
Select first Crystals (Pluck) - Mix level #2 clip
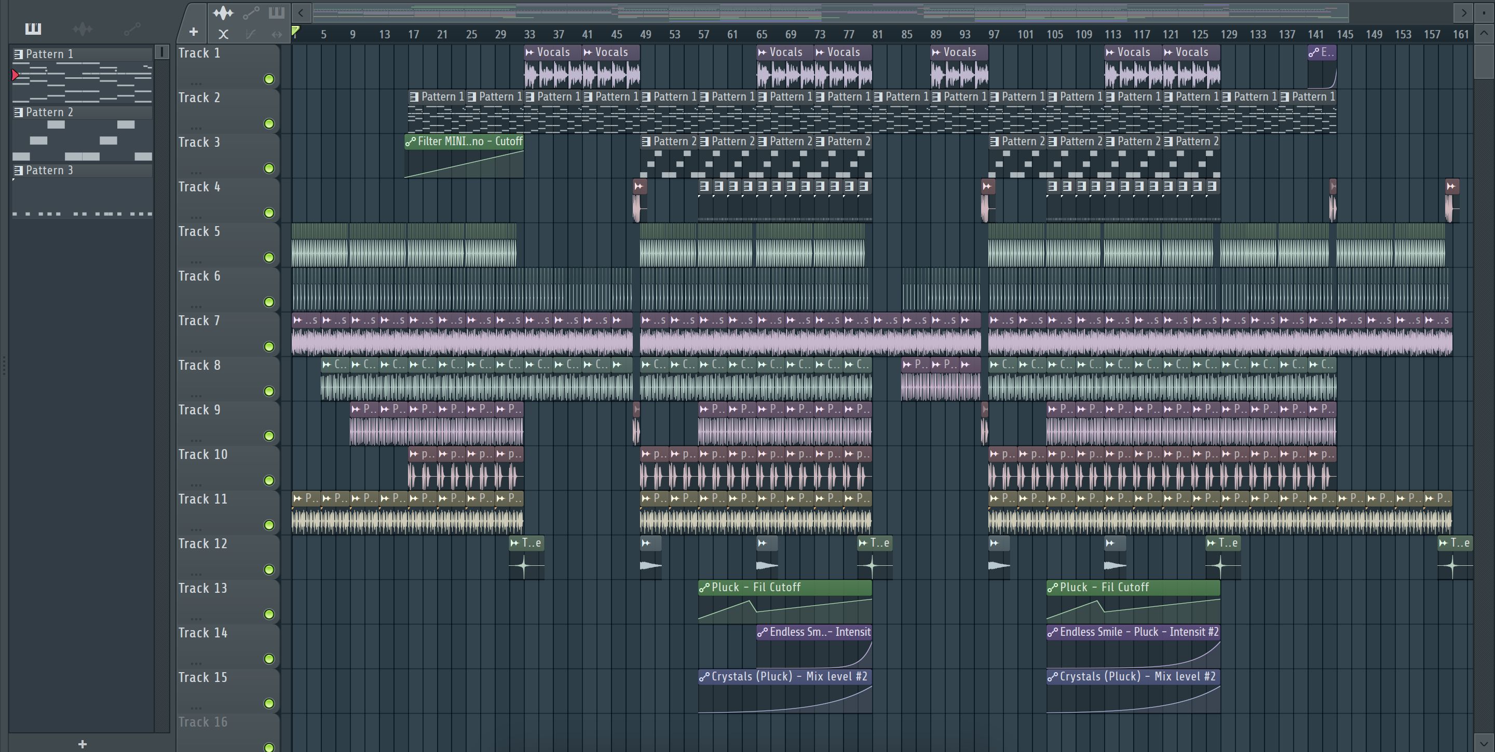pos(785,691)
